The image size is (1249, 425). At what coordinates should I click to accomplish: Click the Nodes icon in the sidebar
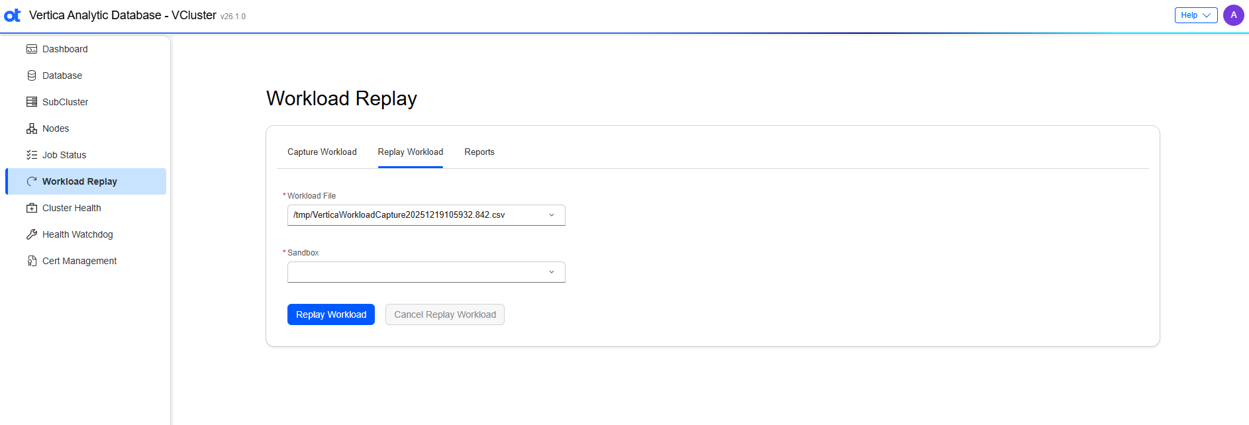click(32, 128)
